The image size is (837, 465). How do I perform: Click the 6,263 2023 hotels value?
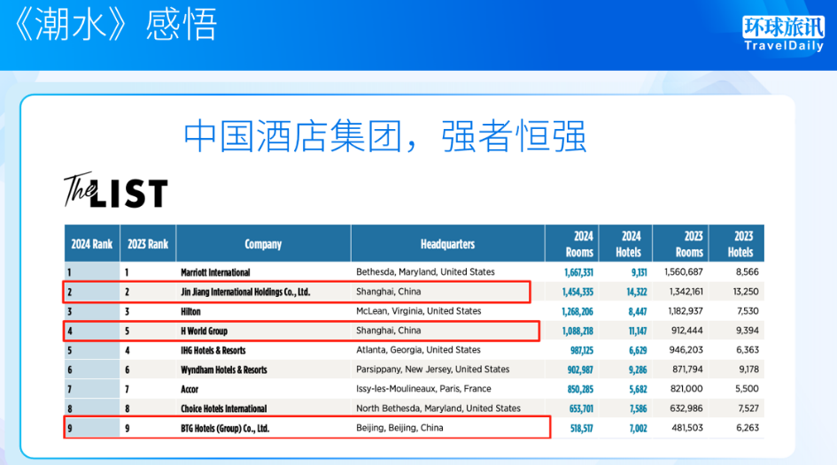[x=748, y=428]
